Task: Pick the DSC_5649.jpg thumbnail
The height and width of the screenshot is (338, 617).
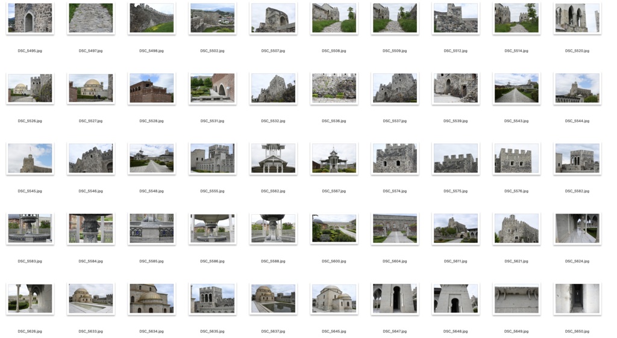Action: click(516, 299)
